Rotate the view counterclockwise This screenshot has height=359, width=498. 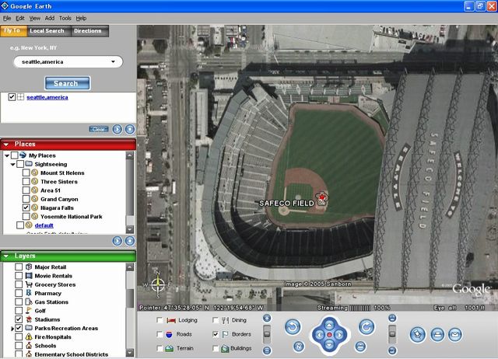click(293, 327)
